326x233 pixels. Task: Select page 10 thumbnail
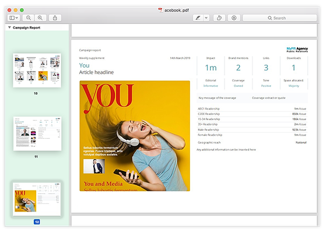click(x=37, y=70)
